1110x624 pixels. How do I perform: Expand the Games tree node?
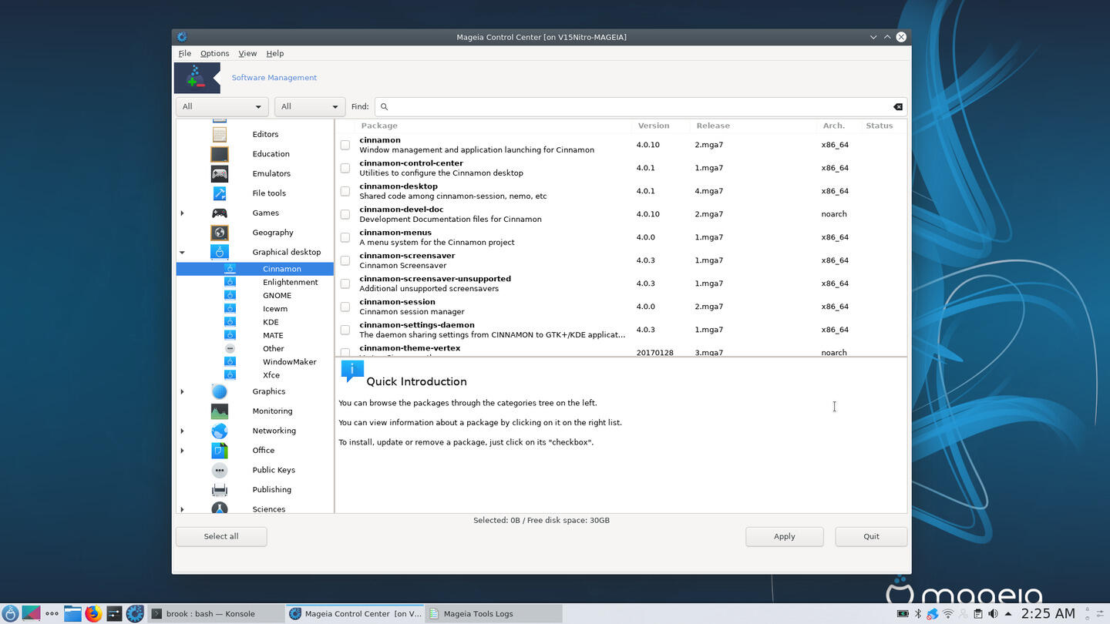pos(183,213)
